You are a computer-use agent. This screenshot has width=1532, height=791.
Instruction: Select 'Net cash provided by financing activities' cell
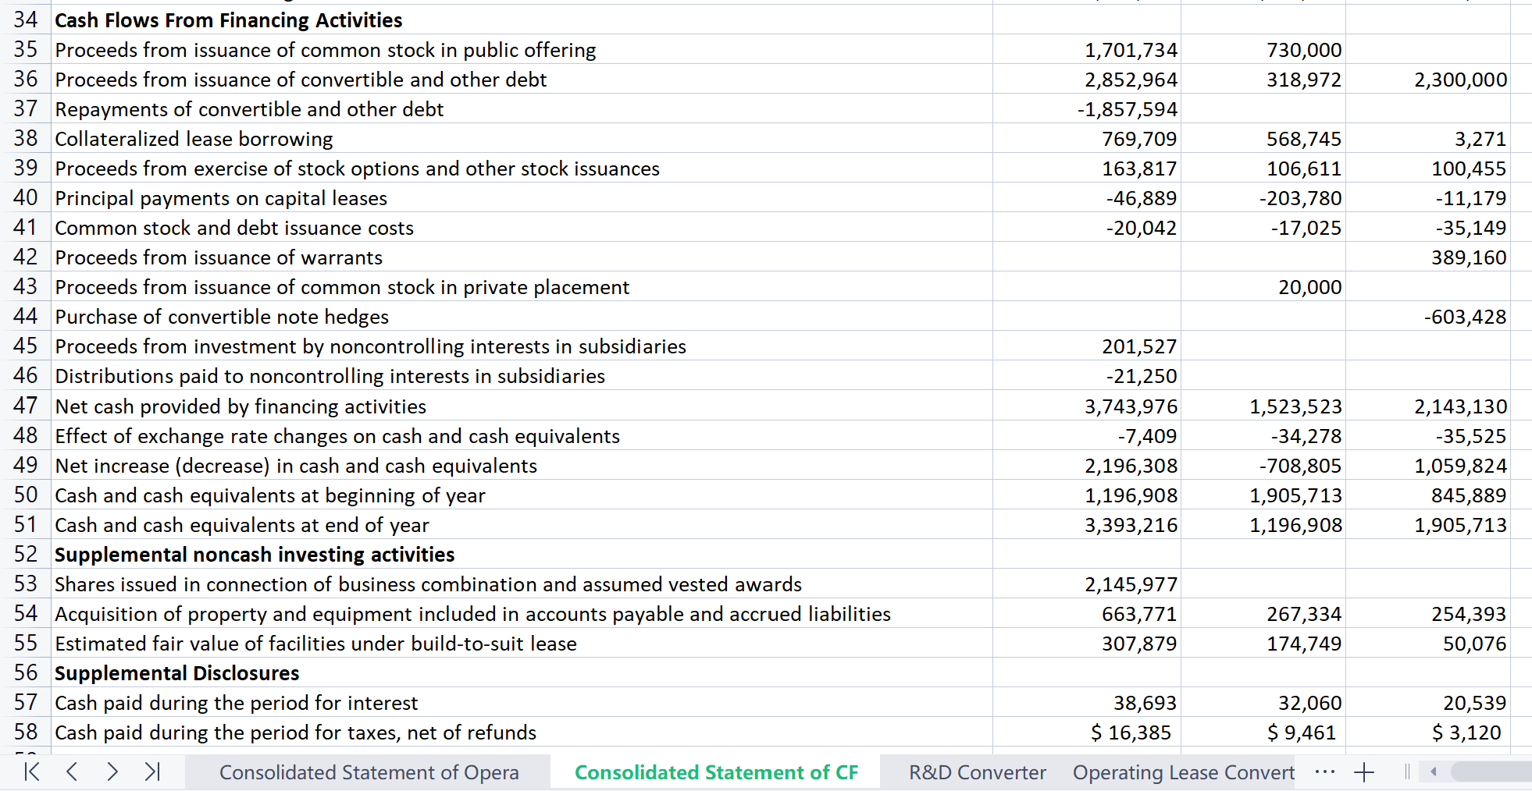pos(522,406)
